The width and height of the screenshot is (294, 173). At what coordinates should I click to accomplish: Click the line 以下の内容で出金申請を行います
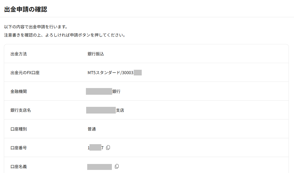click(x=36, y=27)
